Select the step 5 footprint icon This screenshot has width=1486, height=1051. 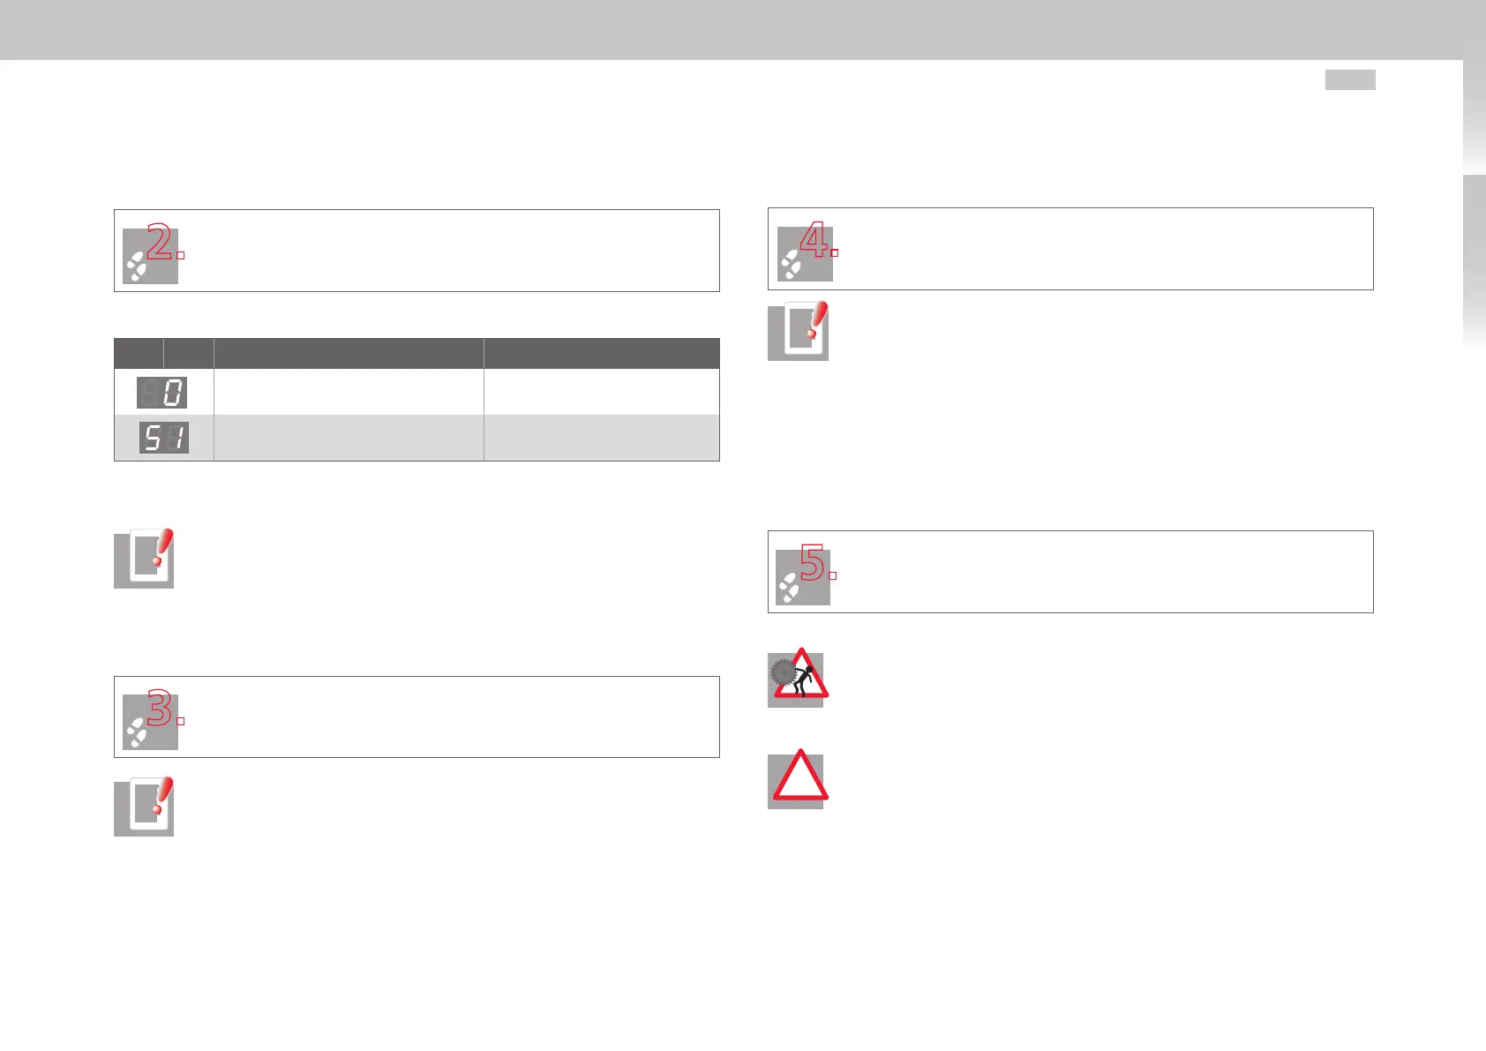803,576
